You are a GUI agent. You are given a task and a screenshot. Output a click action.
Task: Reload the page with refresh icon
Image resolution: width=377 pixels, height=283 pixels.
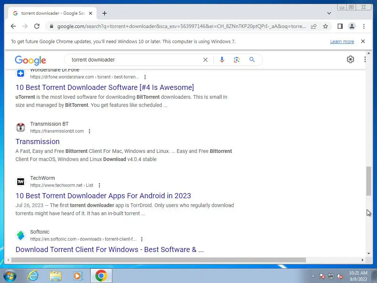[x=37, y=26]
